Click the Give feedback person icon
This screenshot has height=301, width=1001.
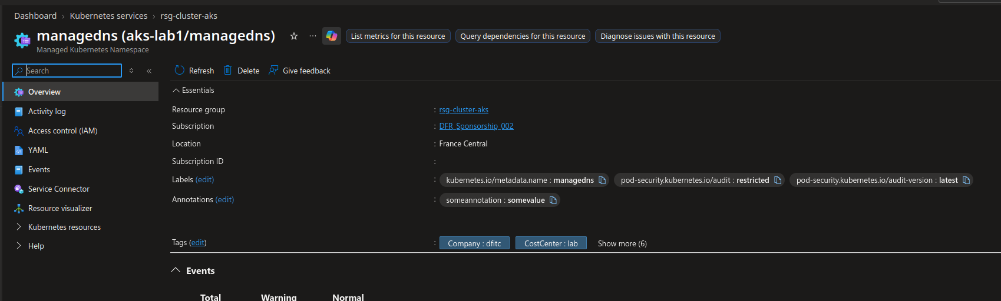coord(273,71)
